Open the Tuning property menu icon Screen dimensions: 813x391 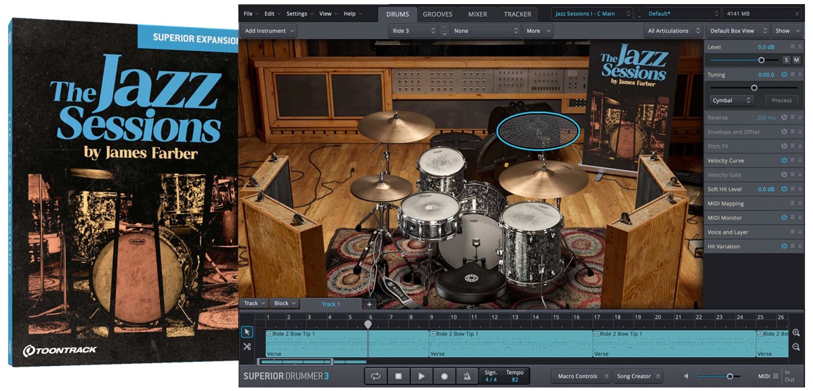(x=792, y=75)
